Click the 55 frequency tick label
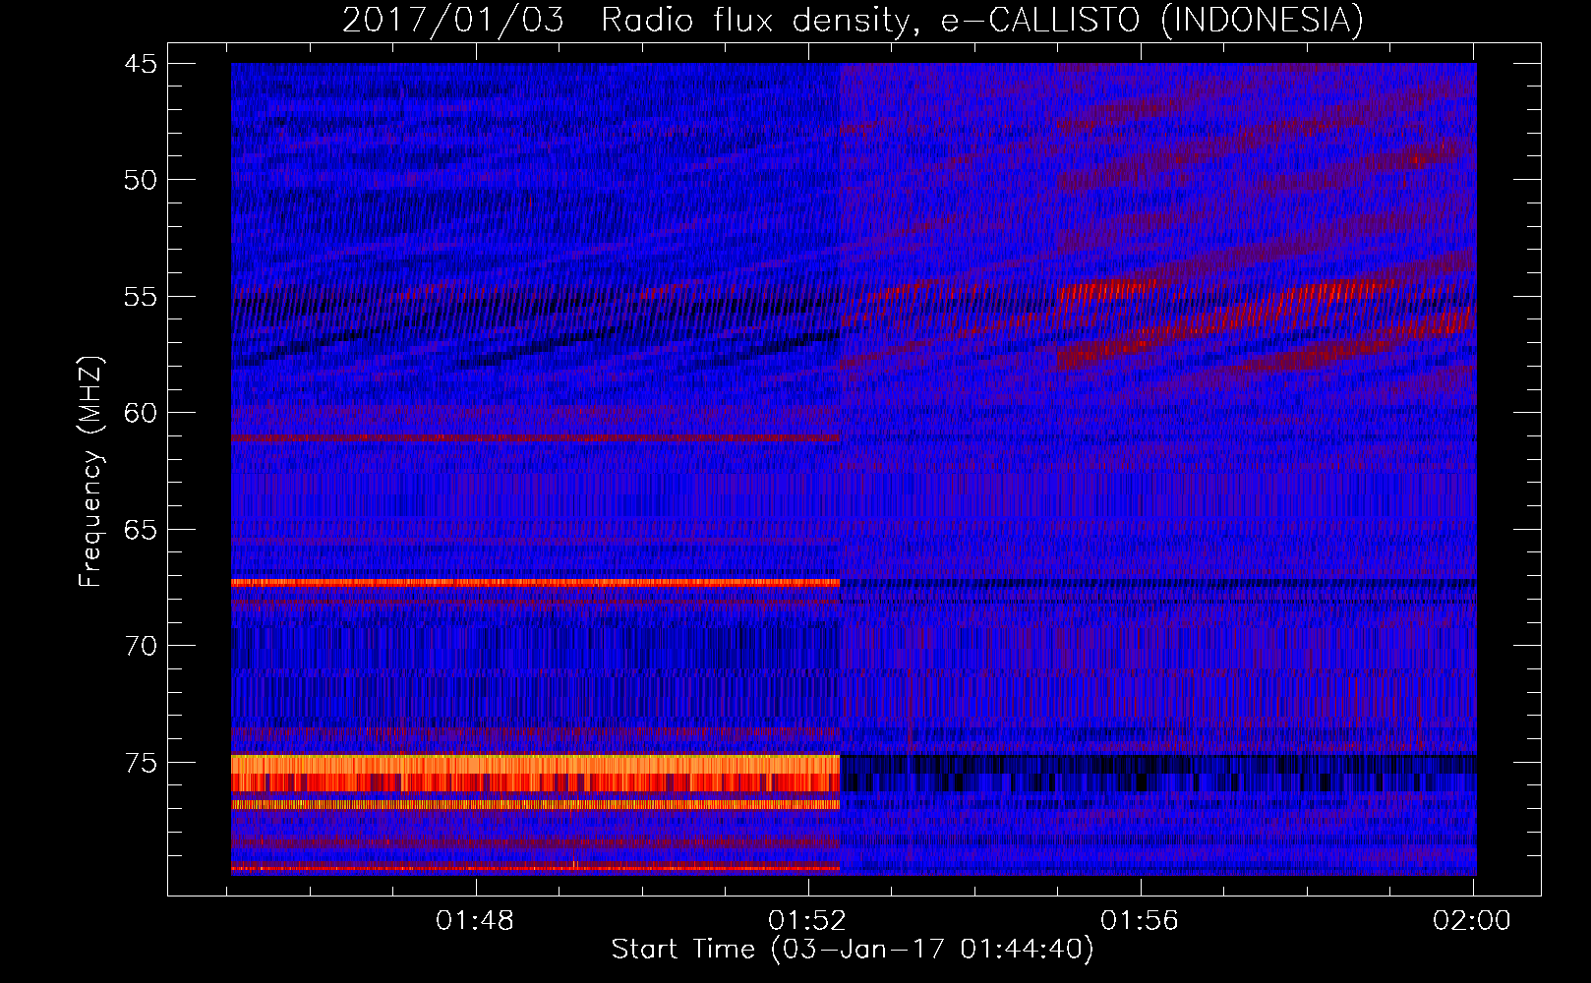The height and width of the screenshot is (983, 1591). [141, 297]
